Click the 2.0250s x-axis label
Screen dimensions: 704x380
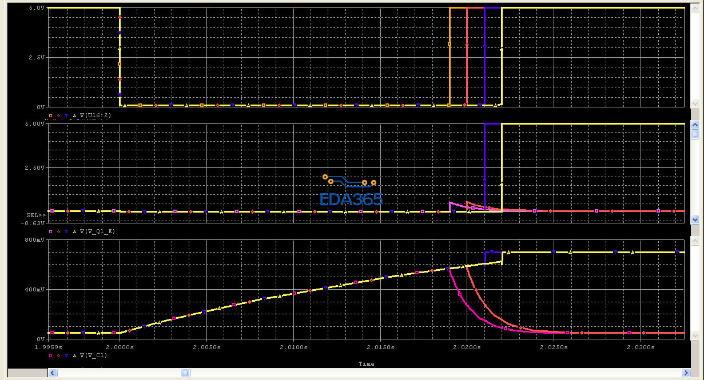(554, 347)
